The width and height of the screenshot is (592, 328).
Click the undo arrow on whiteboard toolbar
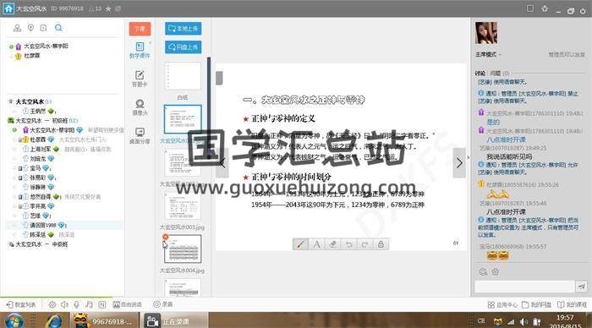click(x=348, y=244)
